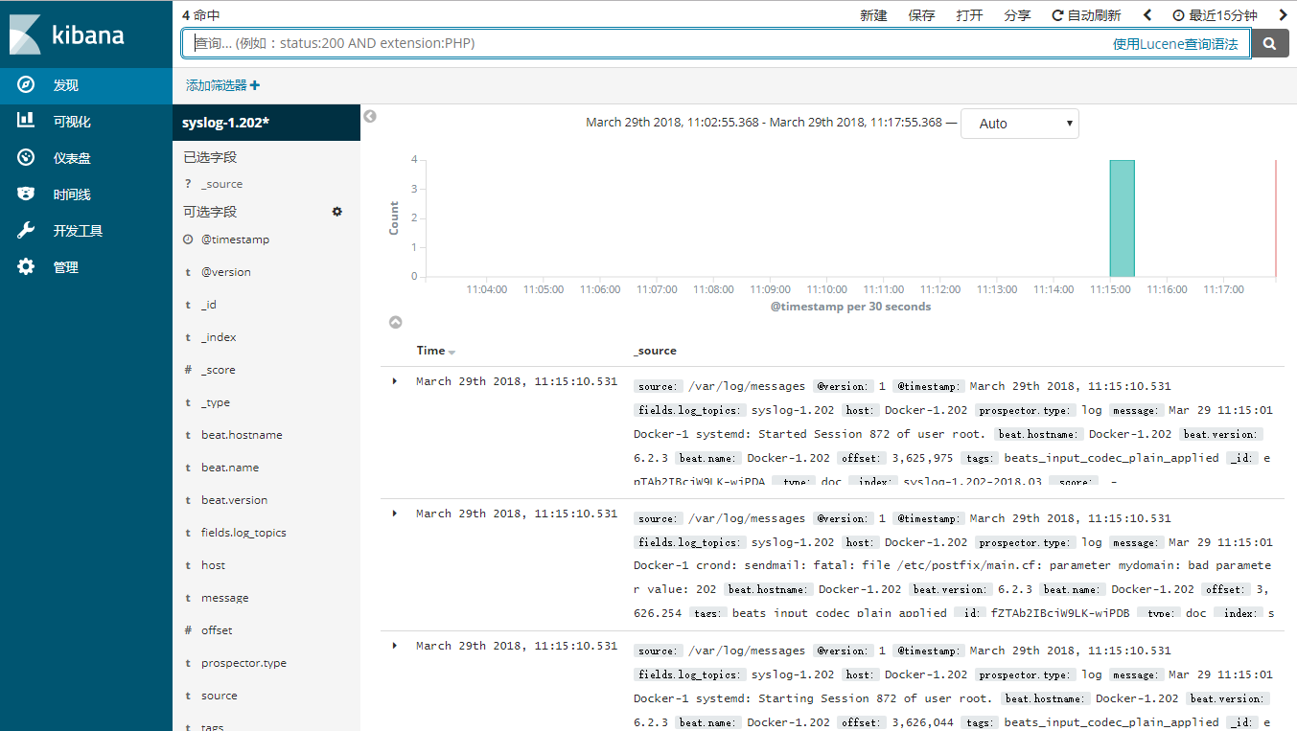Screen dimensions: 1297x731
Task: Focus the Lucene query input field
Action: (x=642, y=43)
